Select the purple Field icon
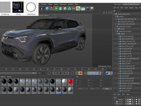141x106 pixels. point(74,9)
